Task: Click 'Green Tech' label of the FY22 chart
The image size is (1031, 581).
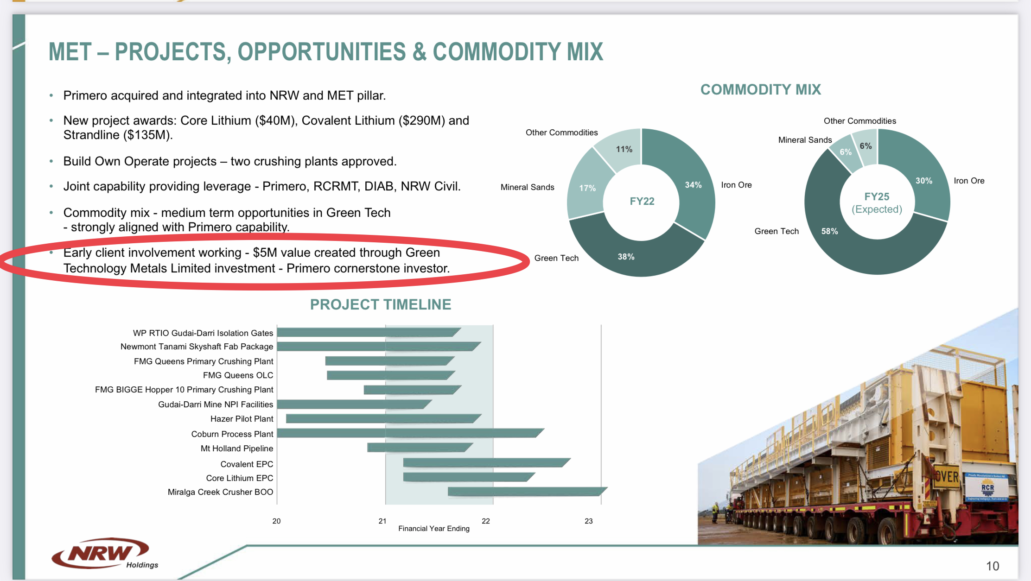Action: 556,258
